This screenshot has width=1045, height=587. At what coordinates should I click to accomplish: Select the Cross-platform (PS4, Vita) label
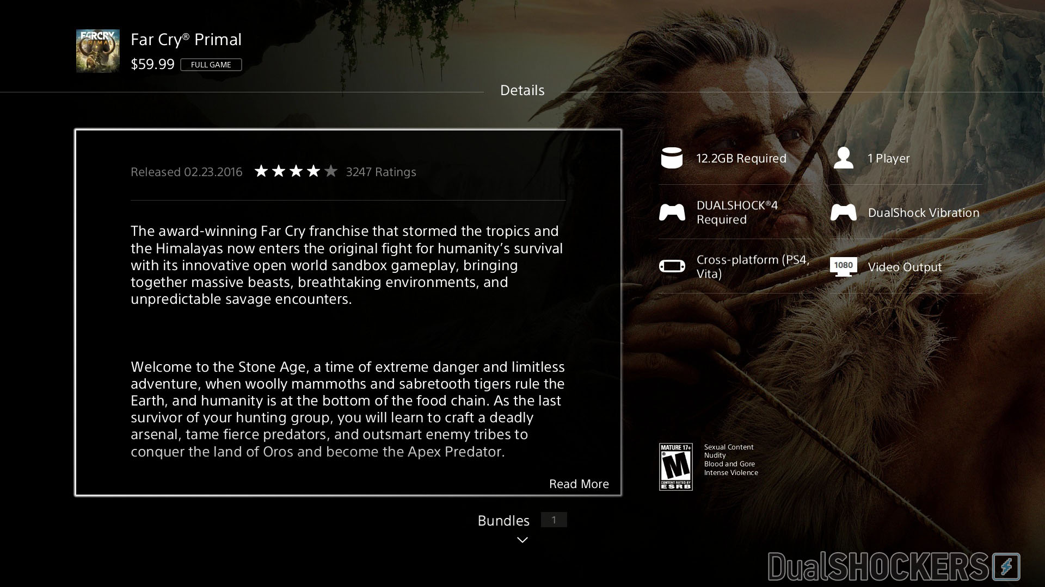[x=753, y=266]
